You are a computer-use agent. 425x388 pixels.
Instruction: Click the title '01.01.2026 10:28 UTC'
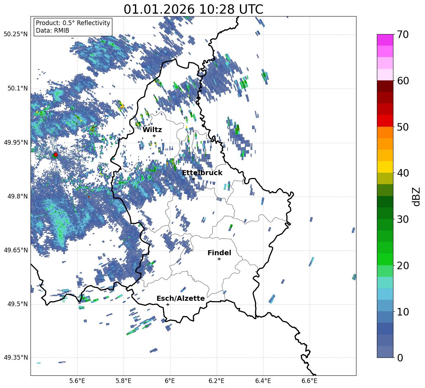point(193,9)
